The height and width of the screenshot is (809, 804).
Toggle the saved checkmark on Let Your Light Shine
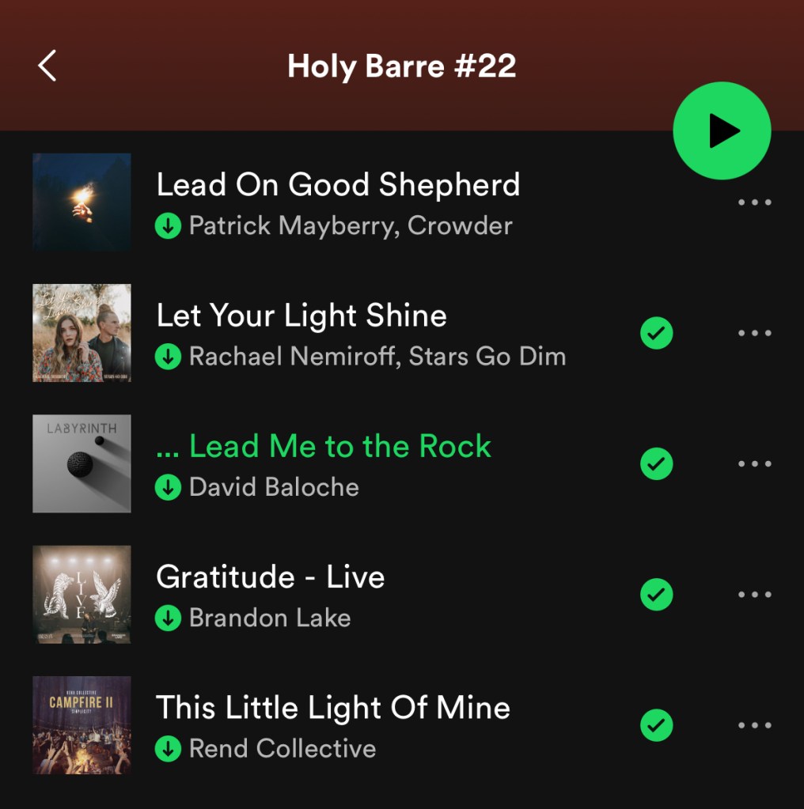[656, 333]
